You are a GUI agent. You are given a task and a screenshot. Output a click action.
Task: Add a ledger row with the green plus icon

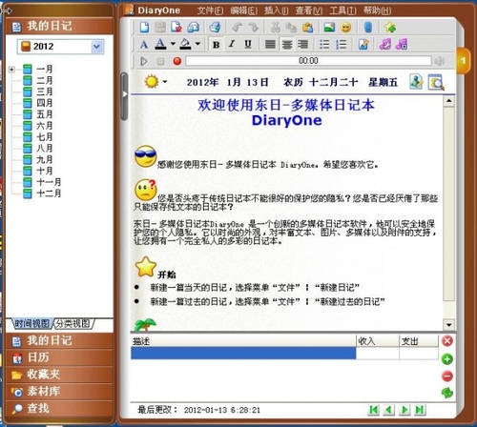click(447, 359)
